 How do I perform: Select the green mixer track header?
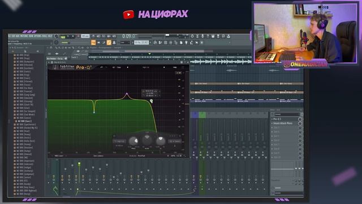click(202, 114)
